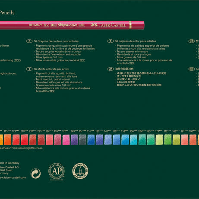Click the gold band on the pencil end
Screen dimensions: 199x199
[130, 25]
